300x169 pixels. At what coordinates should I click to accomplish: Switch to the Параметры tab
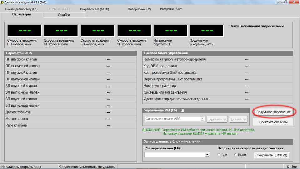pos(22,14)
